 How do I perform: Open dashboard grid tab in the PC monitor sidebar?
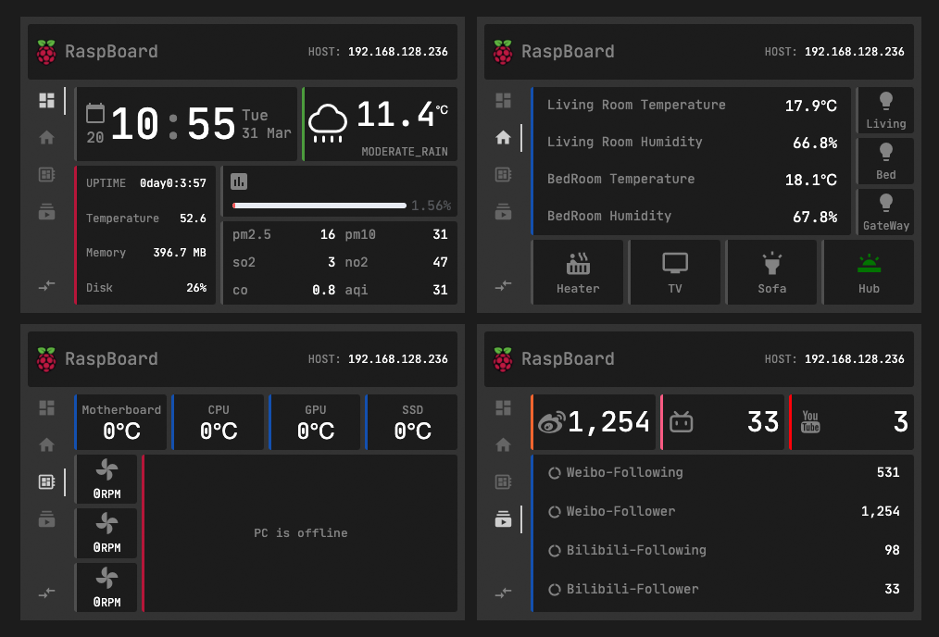click(x=46, y=407)
